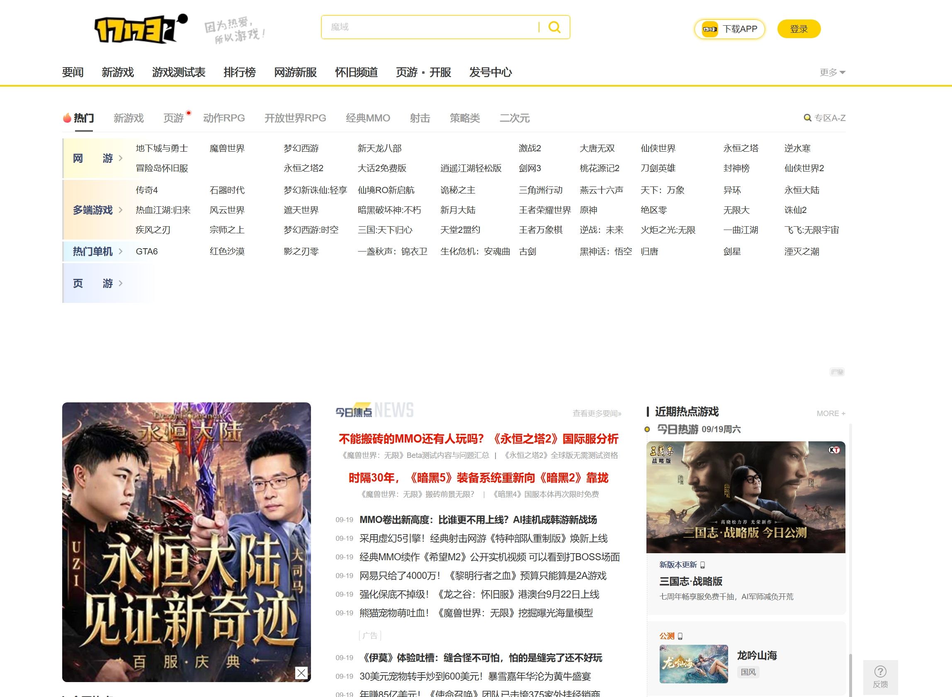Image resolution: width=952 pixels, height=697 pixels.
Task: Open the 原神 game link
Action: [x=588, y=210]
